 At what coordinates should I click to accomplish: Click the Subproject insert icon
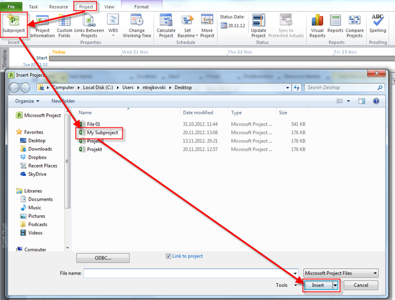[x=13, y=21]
